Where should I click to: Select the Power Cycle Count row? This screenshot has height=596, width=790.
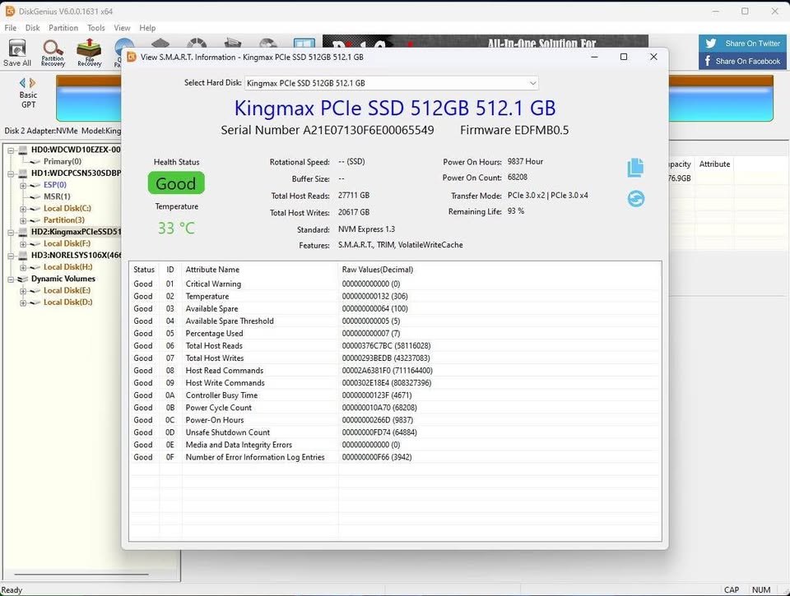(x=395, y=408)
